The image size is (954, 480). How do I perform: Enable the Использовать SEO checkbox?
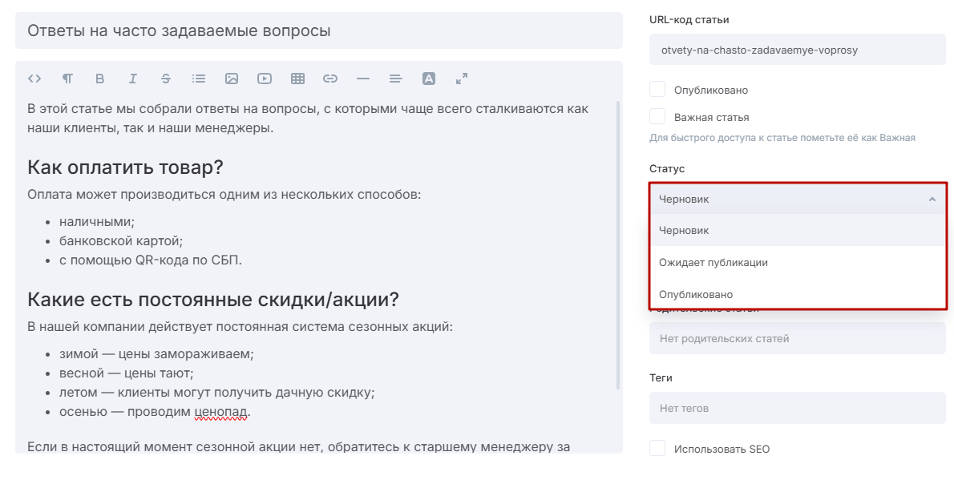pyautogui.click(x=658, y=449)
